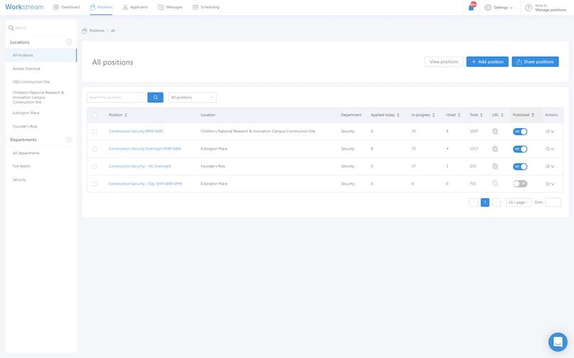This screenshot has height=358, width=574.
Task: Click the notification bell icon
Action: [x=472, y=7]
